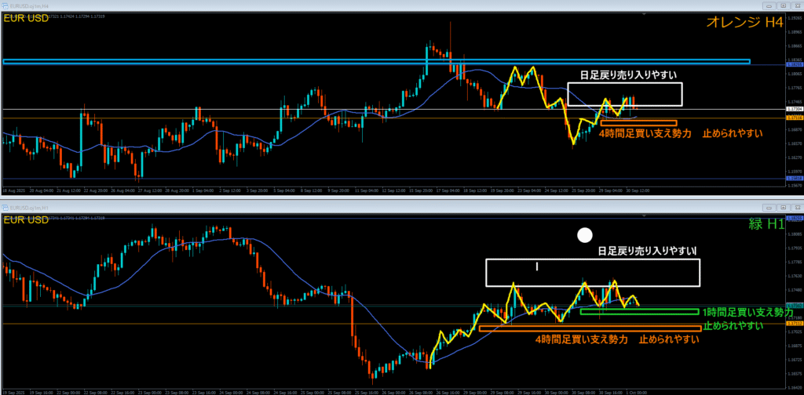Select orange 4時間足買い支え勢力 text in H1 chart
The image size is (804, 395).
(x=582, y=339)
